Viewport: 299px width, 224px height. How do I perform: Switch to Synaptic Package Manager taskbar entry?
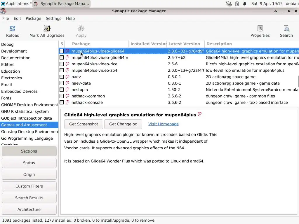tap(61, 3)
